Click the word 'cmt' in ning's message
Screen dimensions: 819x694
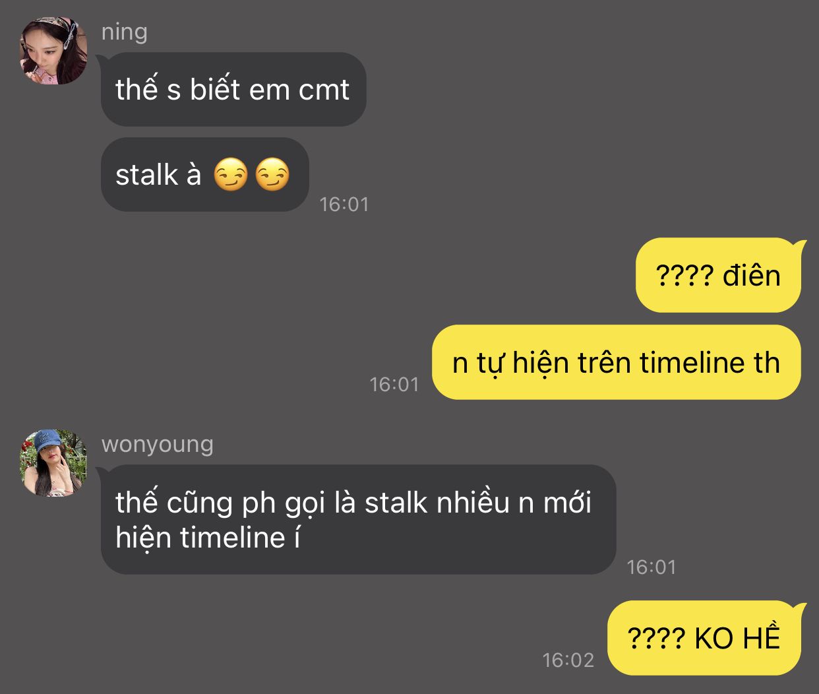[324, 90]
